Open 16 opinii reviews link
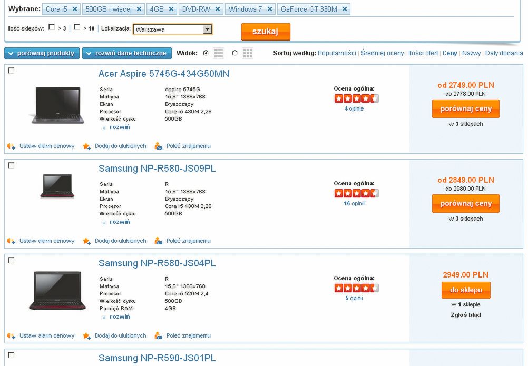Screen dimensions: 528x366 [354, 203]
